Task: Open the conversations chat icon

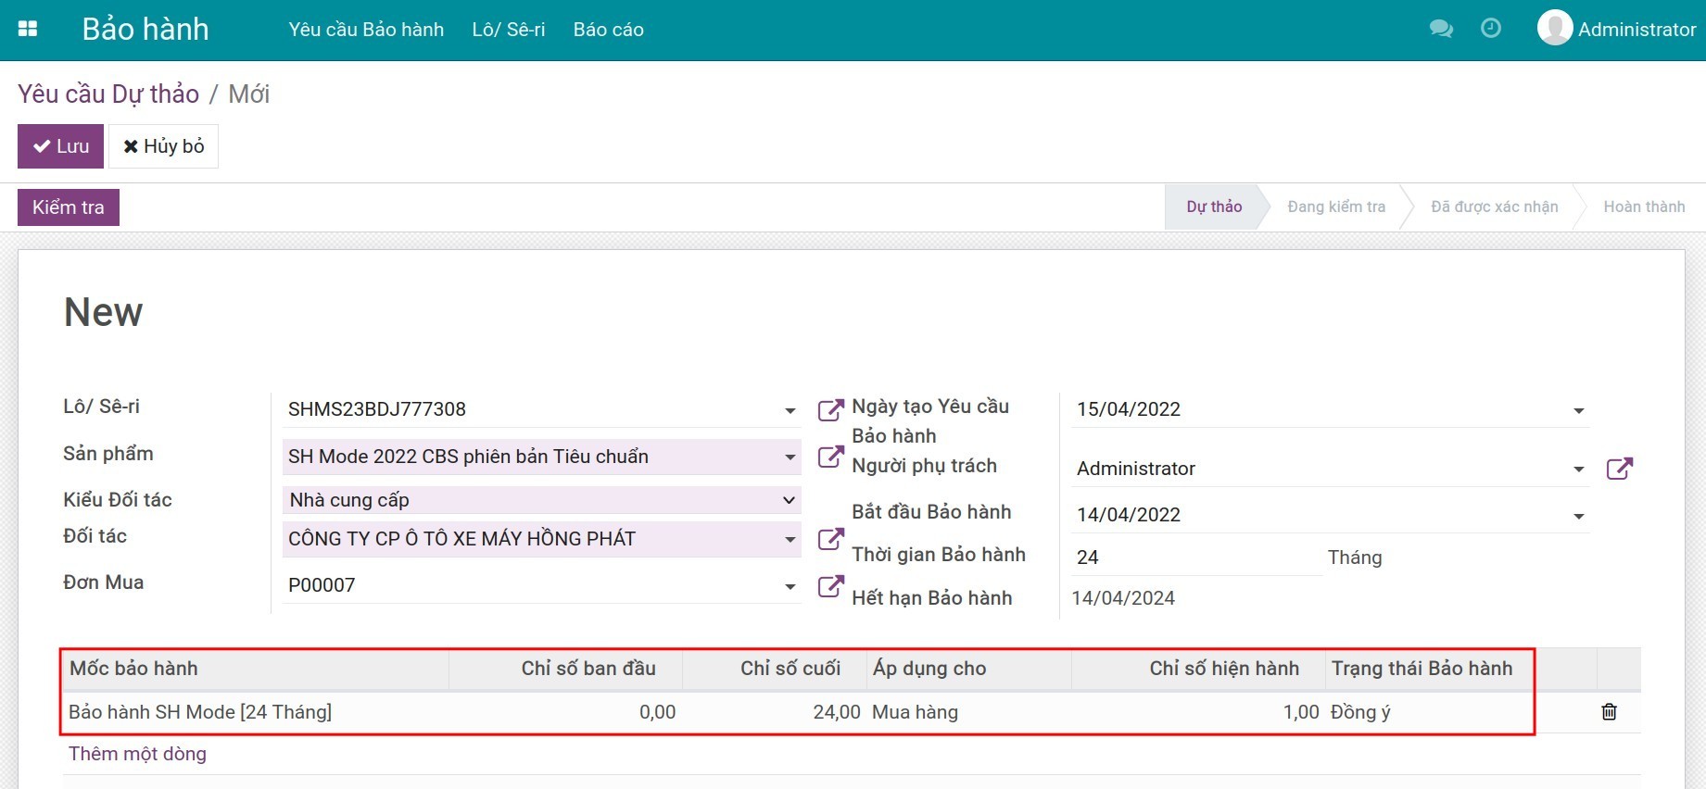Action: tap(1441, 29)
